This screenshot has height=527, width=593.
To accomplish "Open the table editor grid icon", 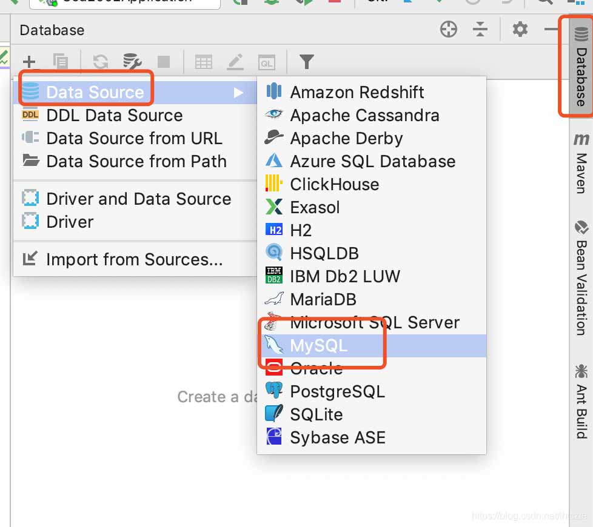I will [204, 62].
